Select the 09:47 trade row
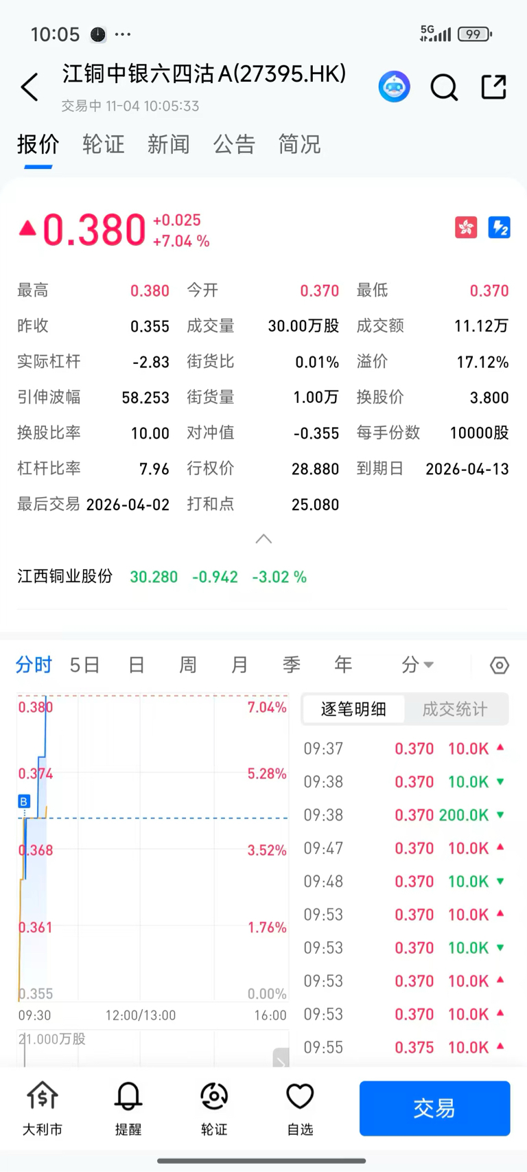527x1172 pixels. (x=405, y=848)
